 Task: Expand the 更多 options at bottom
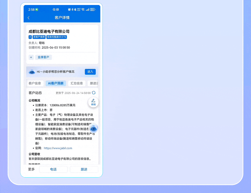pos(31,169)
